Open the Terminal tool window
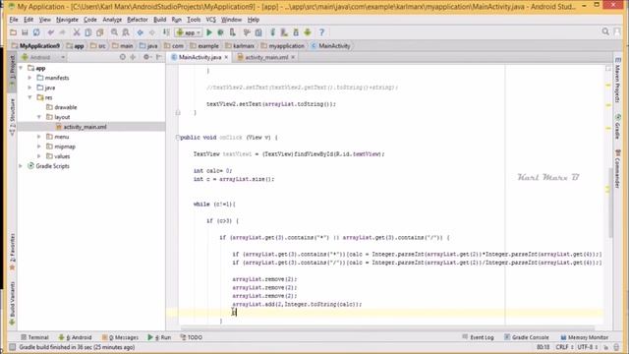Viewport: 629px width, 354px height. point(35,337)
